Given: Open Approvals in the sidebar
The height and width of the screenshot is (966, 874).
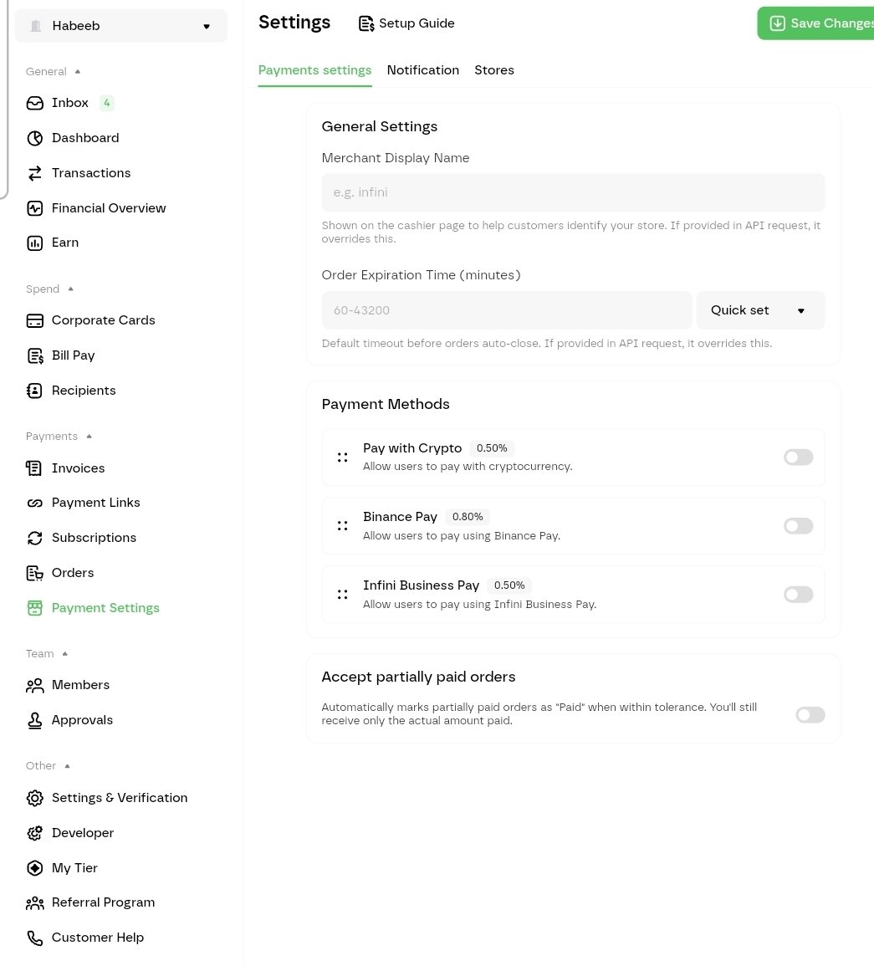Looking at the screenshot, I should tap(83, 720).
